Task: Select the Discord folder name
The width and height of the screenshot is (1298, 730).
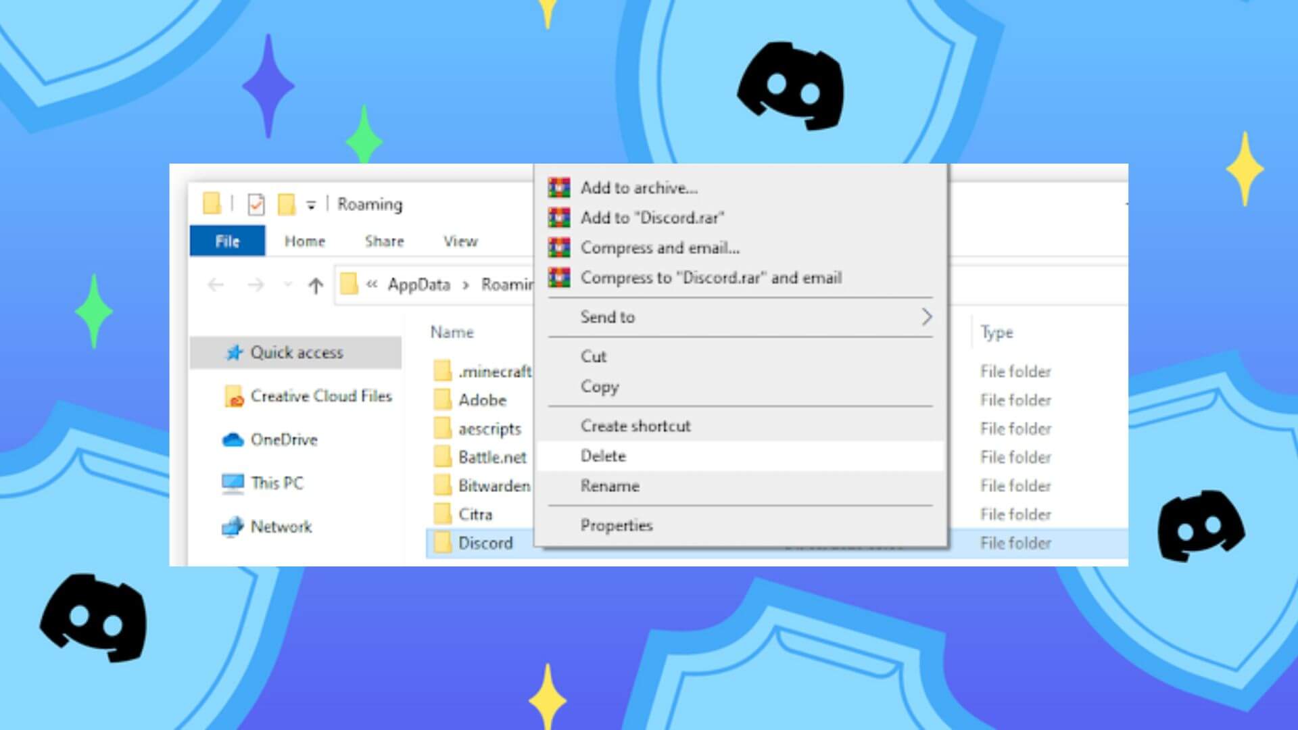Action: (485, 543)
